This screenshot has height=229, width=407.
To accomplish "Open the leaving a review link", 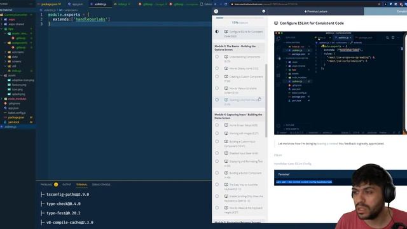I will click(x=328, y=144).
